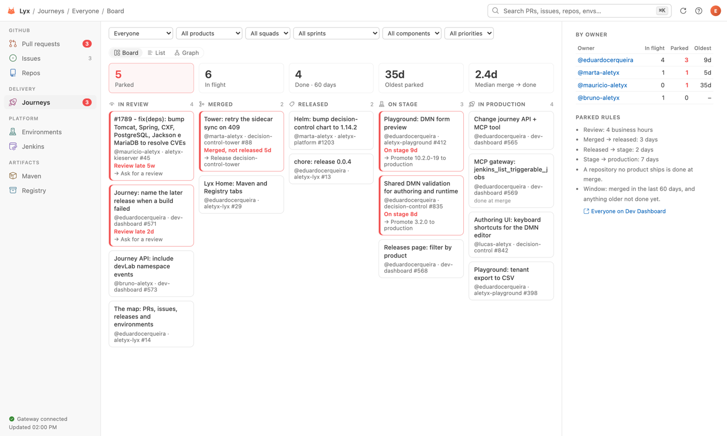
Task: Open the Everyone on Dev Dashboard link
Action: 625,211
